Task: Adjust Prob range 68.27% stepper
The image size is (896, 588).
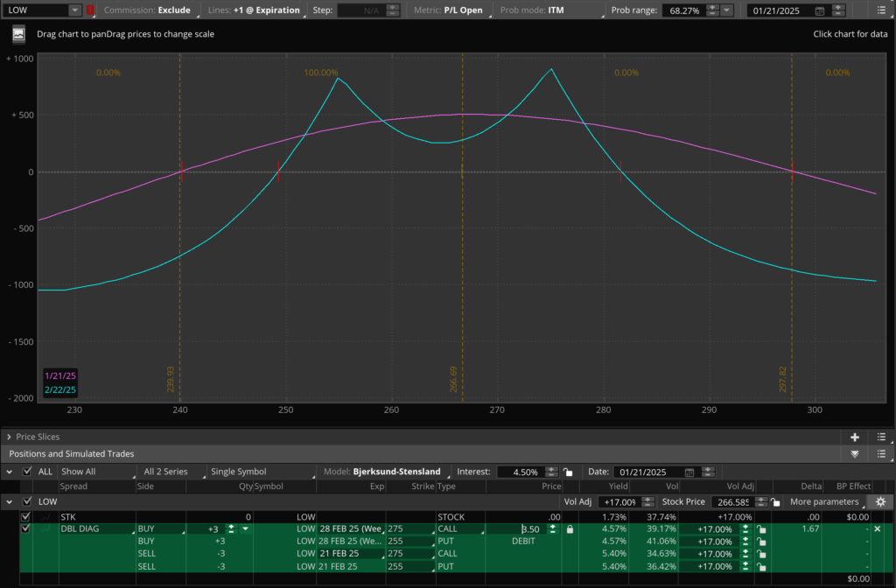Action: click(712, 10)
